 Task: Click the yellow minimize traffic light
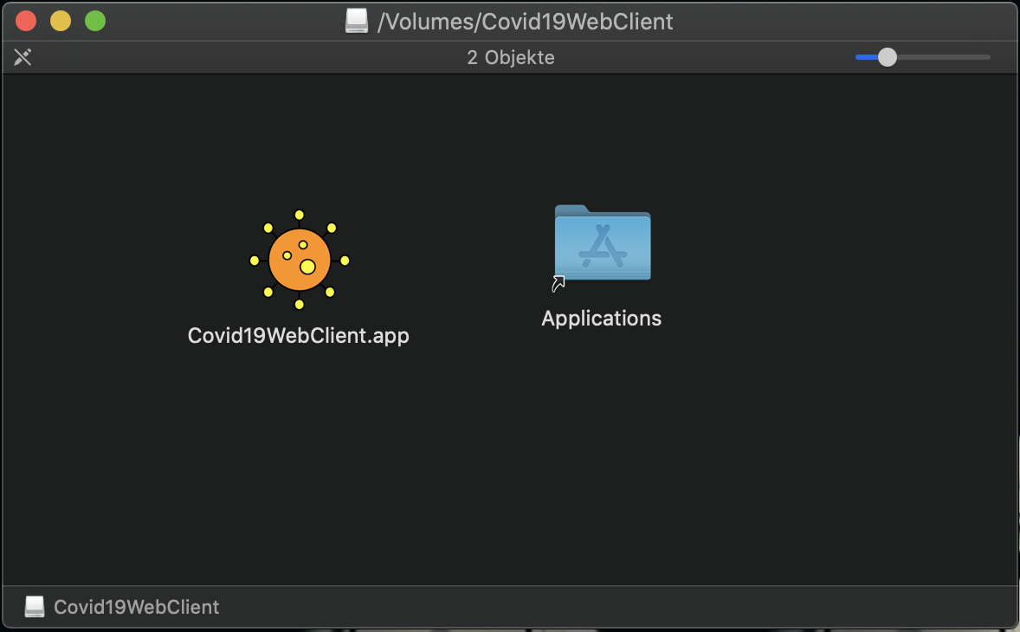(60, 20)
